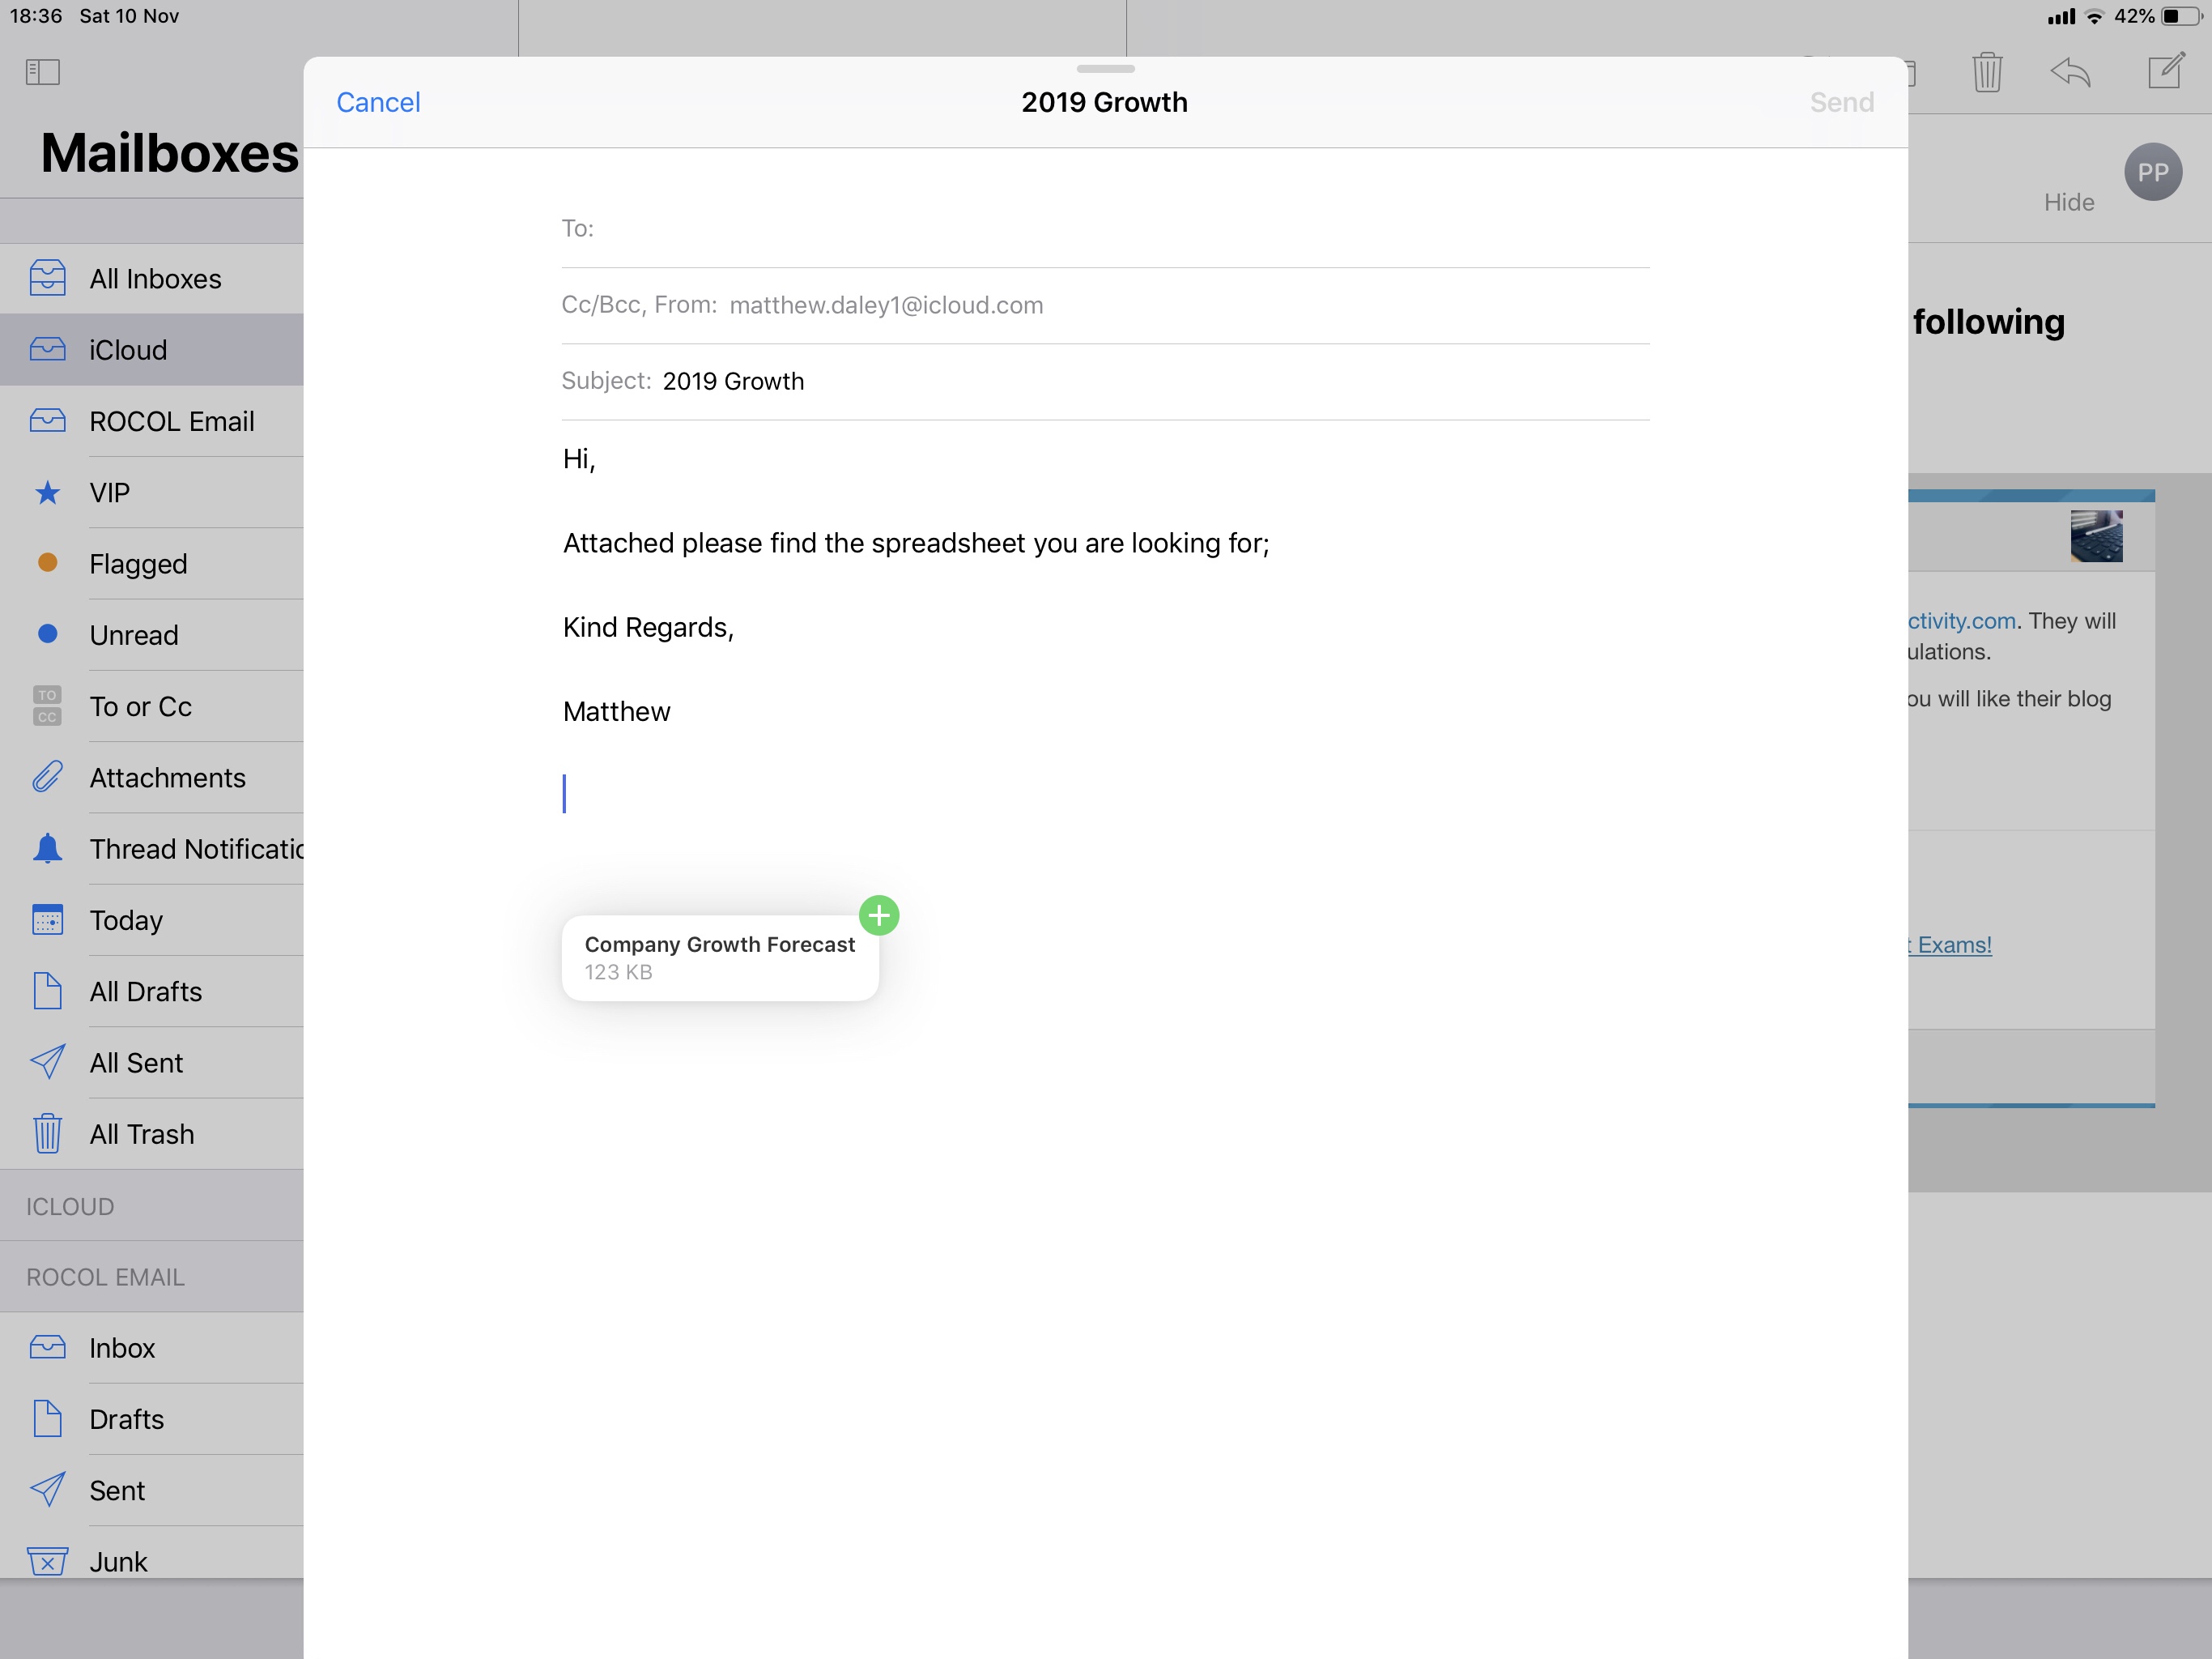Screen dimensions: 2212x1659
Task: Cancel the 2019 Growth draft
Action: 378,102
